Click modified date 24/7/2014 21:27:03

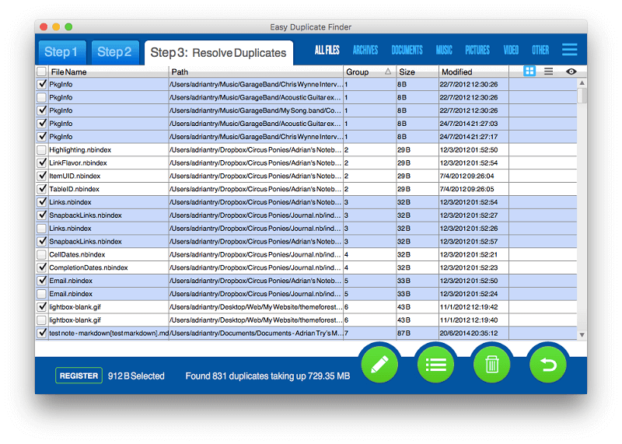[x=469, y=124]
